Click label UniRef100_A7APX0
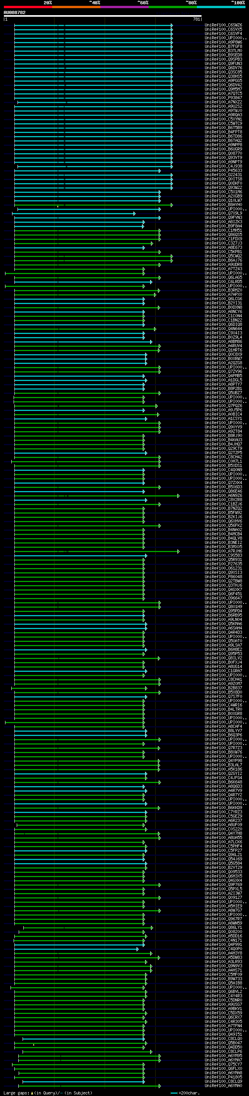 click(223, 294)
